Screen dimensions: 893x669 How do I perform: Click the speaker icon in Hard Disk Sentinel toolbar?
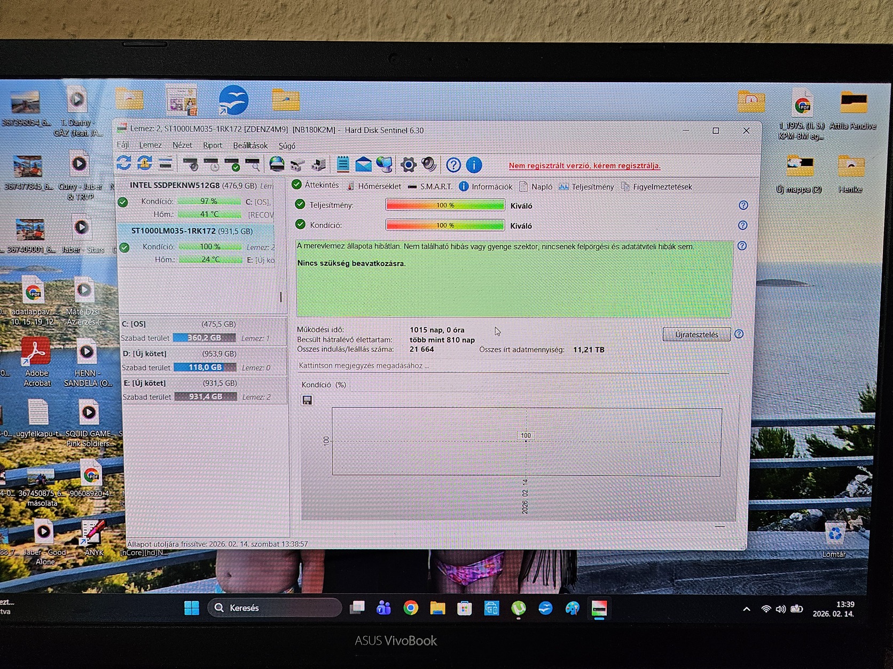pyautogui.click(x=429, y=164)
